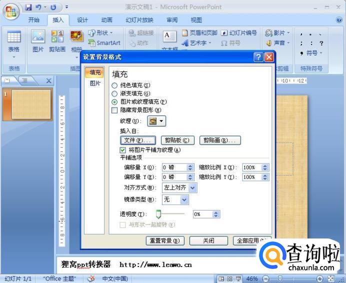Image resolution: width=346 pixels, height=283 pixels.
Task: Select slide 1 thumbnail in the panel
Action: click(31, 104)
